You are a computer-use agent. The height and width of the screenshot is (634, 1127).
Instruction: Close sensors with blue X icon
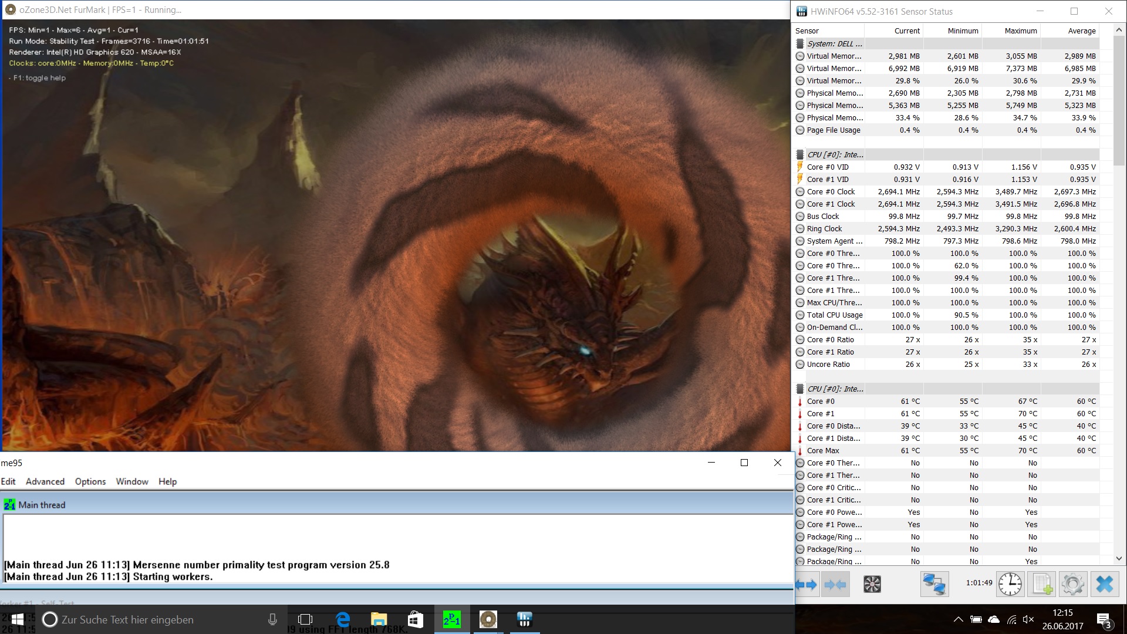[1104, 584]
